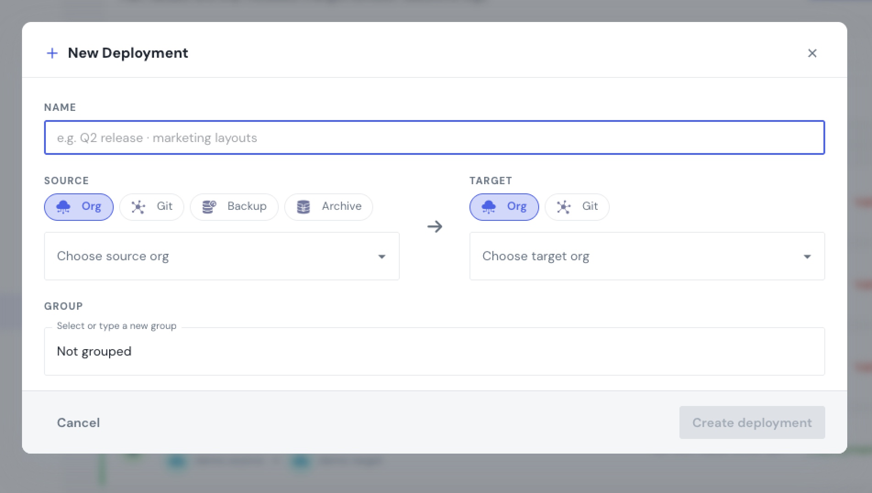Click the deployment Name input field

(x=434, y=137)
